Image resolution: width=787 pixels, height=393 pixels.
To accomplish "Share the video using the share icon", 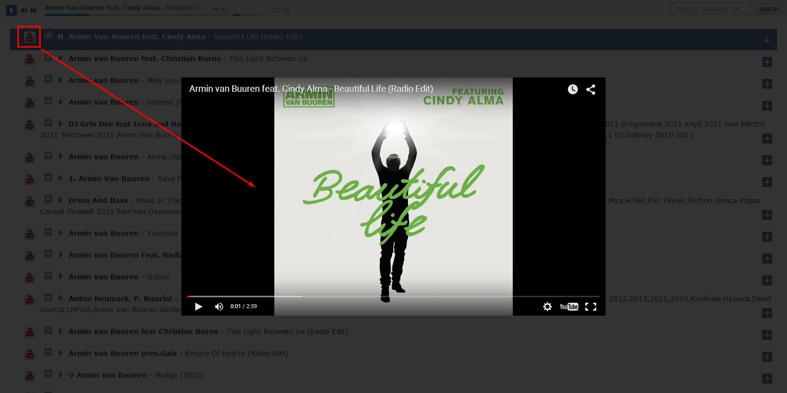I will pos(591,89).
